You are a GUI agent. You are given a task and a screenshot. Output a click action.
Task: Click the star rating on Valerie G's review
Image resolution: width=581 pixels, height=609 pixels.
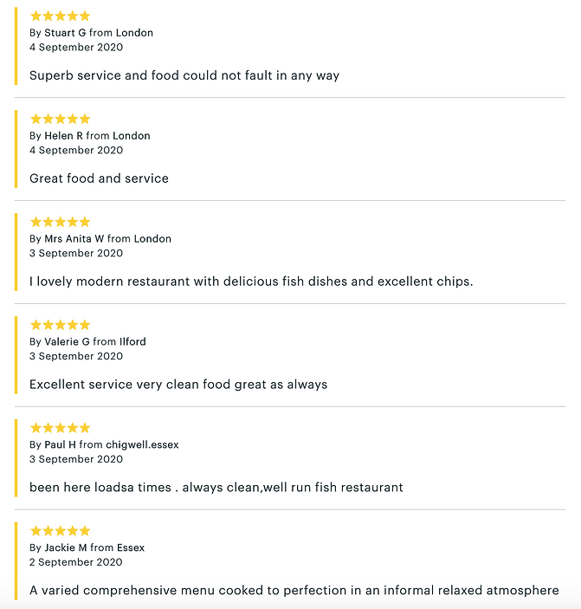point(60,325)
